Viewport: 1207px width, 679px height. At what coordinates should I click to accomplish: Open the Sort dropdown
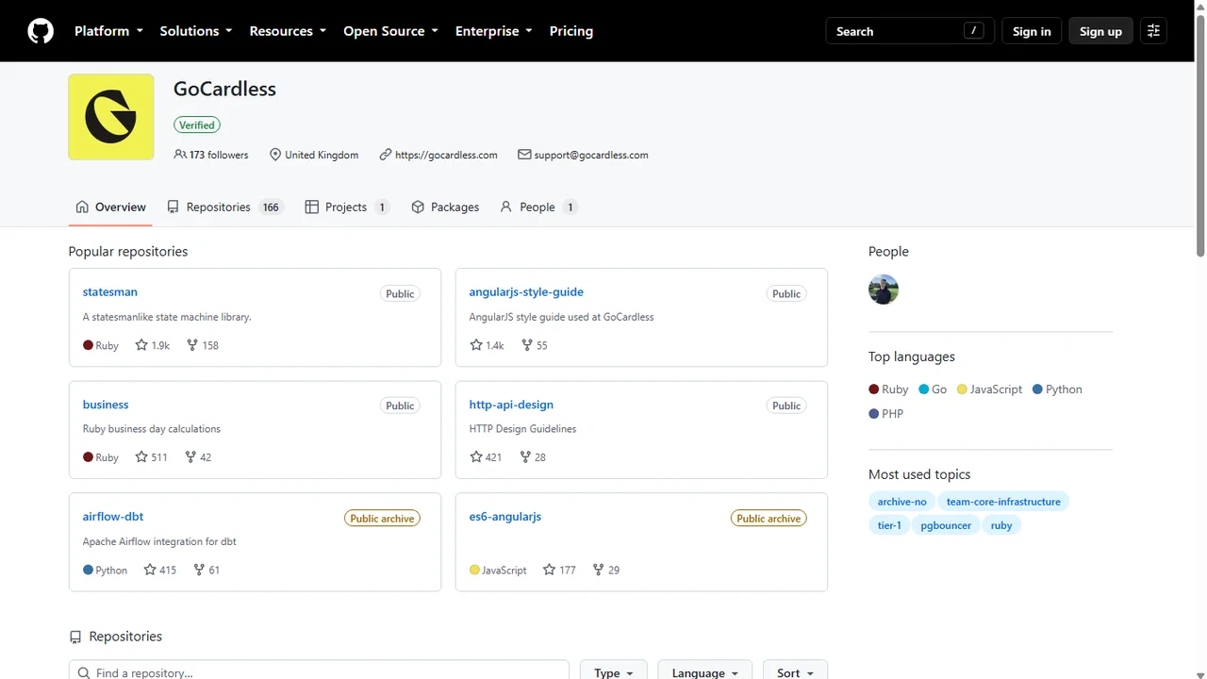(795, 672)
